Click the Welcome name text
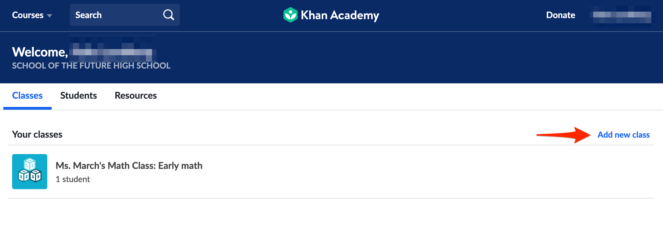This screenshot has height=227, width=663. point(113,52)
